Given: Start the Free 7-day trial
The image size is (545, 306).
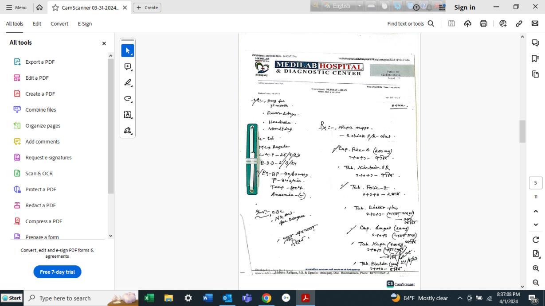Looking at the screenshot, I should (57, 272).
